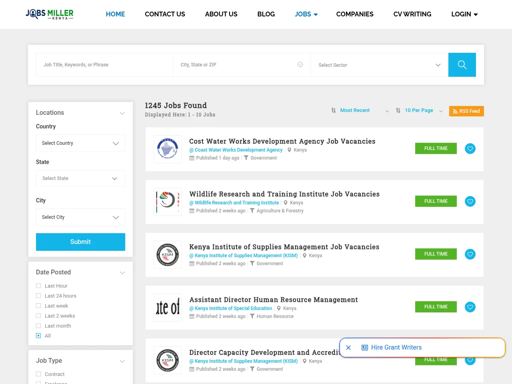This screenshot has width=512, height=384.
Task: Open COMPANIES page
Action: pos(355,14)
